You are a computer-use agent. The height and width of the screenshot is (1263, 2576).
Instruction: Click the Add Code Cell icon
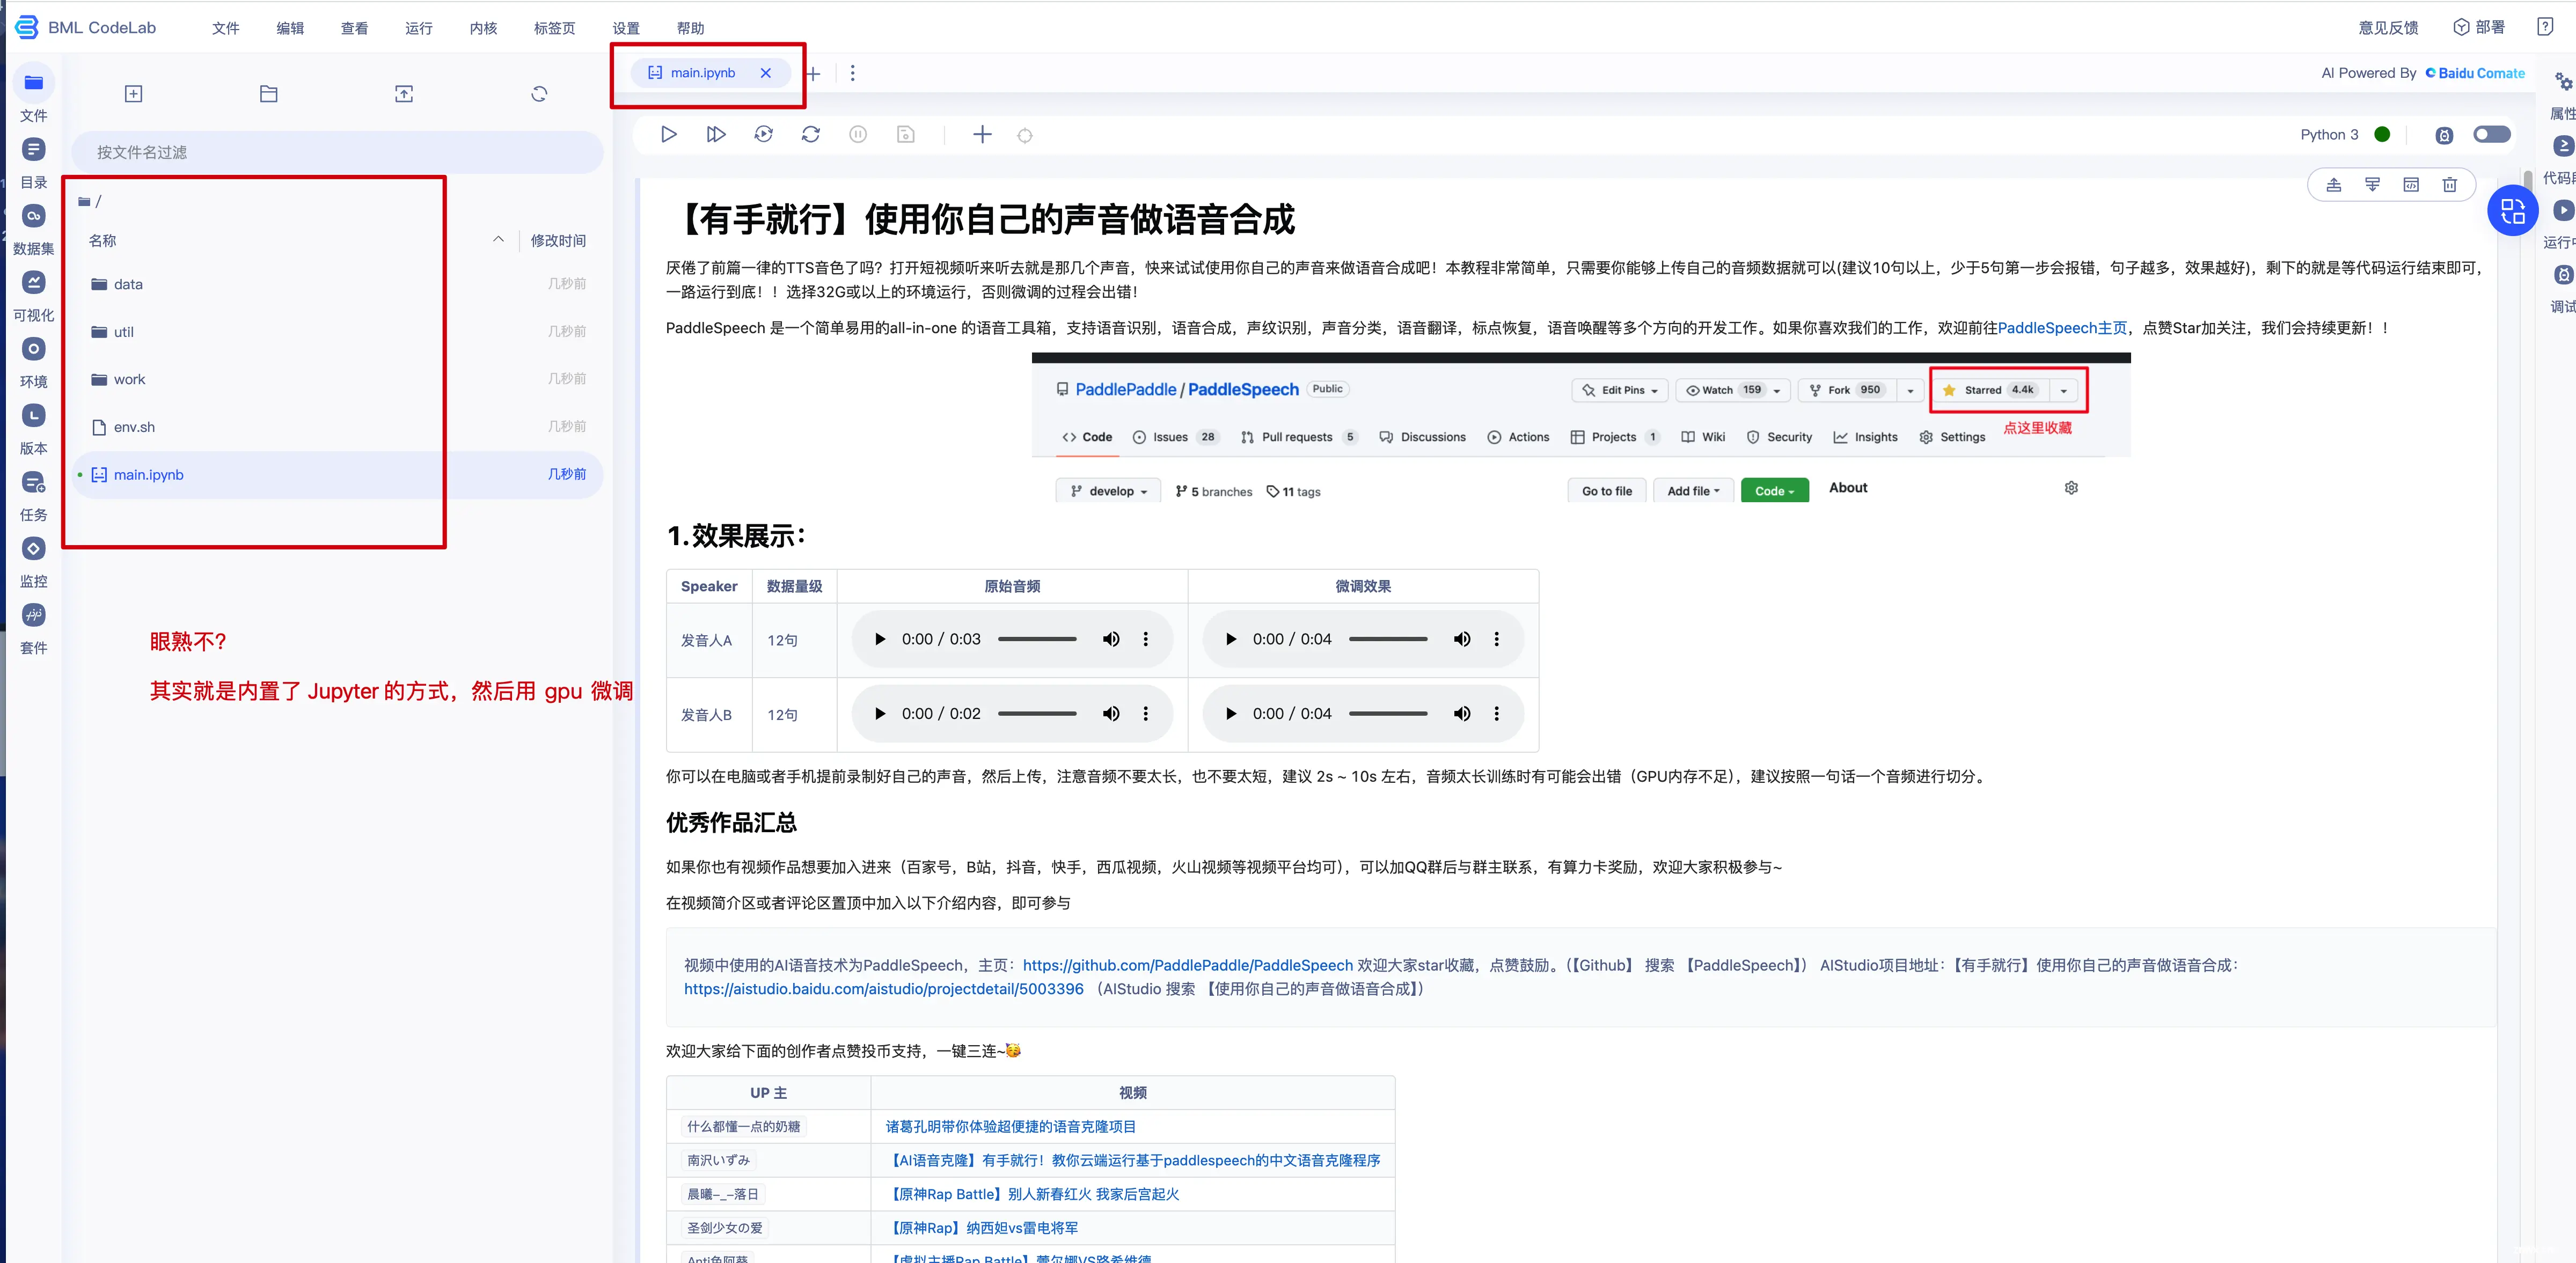pyautogui.click(x=981, y=133)
